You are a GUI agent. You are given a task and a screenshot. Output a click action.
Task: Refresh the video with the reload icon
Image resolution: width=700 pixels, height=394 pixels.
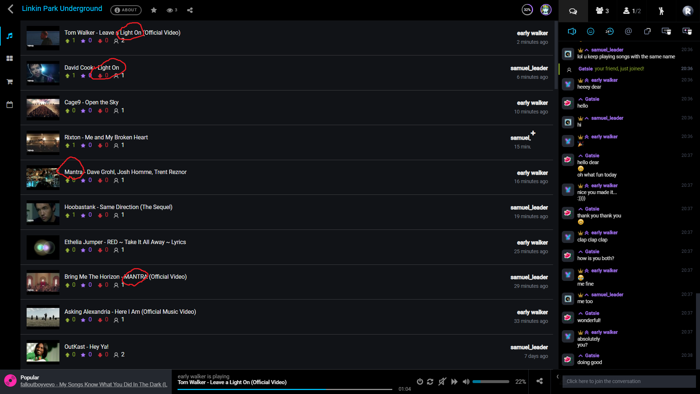[430, 382]
